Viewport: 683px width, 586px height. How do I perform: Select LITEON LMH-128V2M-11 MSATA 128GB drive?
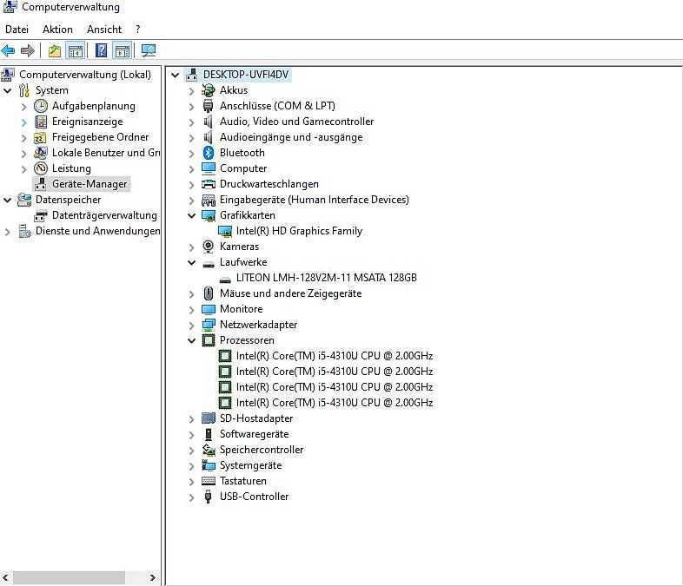pos(326,278)
